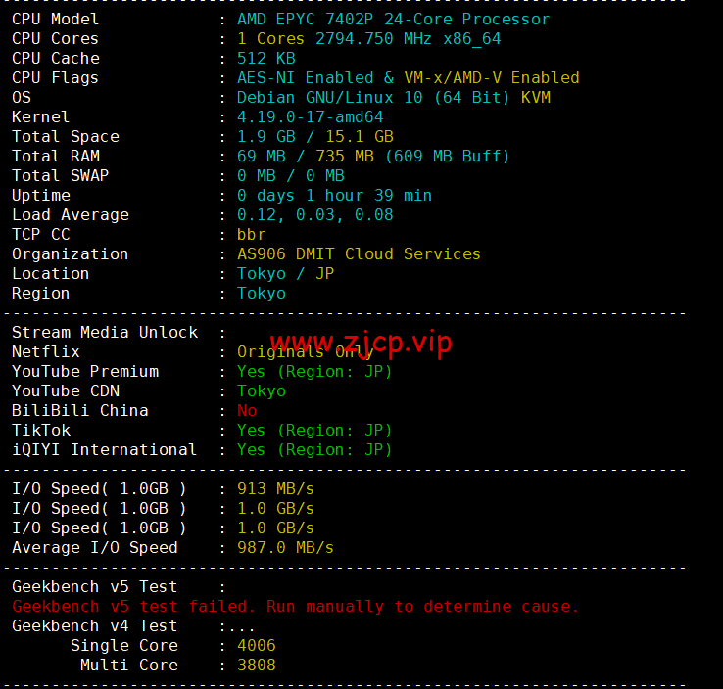Screen dimensions: 723x689
Task: Click the Multi Core score 3808
Action: 257,666
